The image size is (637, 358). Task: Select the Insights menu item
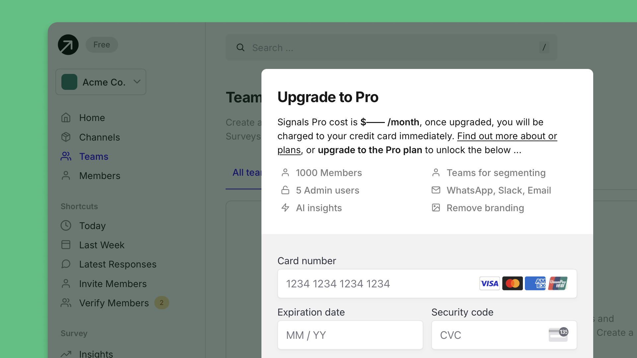(96, 354)
